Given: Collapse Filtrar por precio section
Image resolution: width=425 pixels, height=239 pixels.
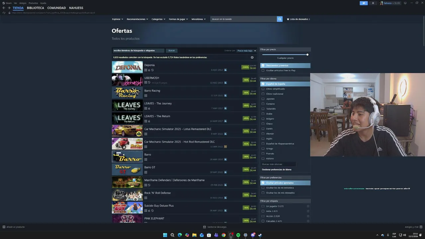Looking at the screenshot, I should 285,49.
